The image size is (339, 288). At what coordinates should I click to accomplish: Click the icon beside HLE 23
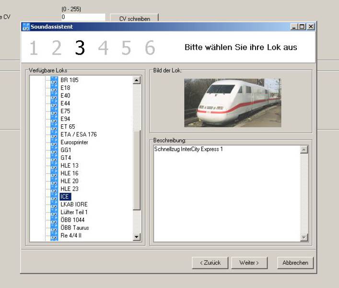[x=54, y=189]
